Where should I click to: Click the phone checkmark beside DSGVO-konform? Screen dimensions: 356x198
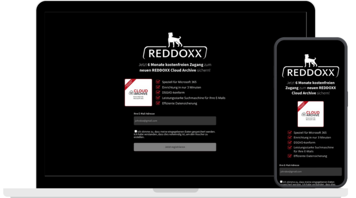[289, 142]
